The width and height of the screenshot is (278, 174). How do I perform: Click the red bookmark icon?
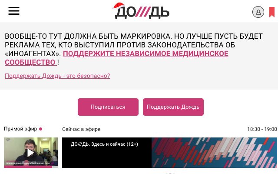pos(272,12)
